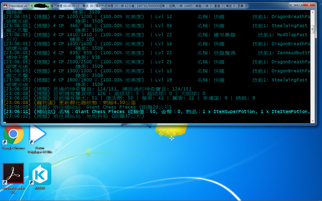
Task: Maximize the Necrobot console window
Action: [299, 5]
